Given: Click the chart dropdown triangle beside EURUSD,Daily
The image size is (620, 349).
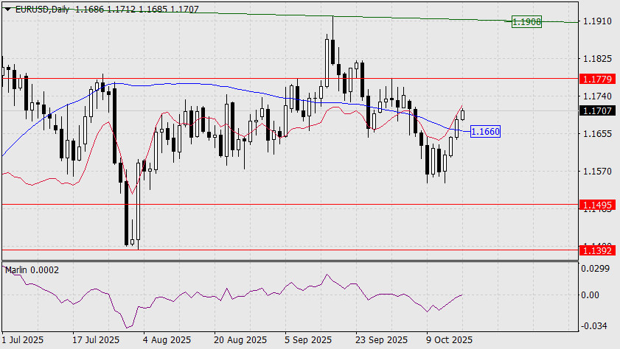Looking at the screenshot, I should (x=8, y=9).
